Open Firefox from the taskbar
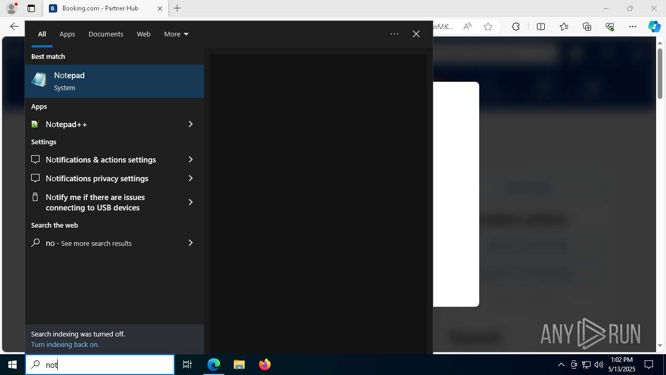Screen dimensions: 666x375 265,365
